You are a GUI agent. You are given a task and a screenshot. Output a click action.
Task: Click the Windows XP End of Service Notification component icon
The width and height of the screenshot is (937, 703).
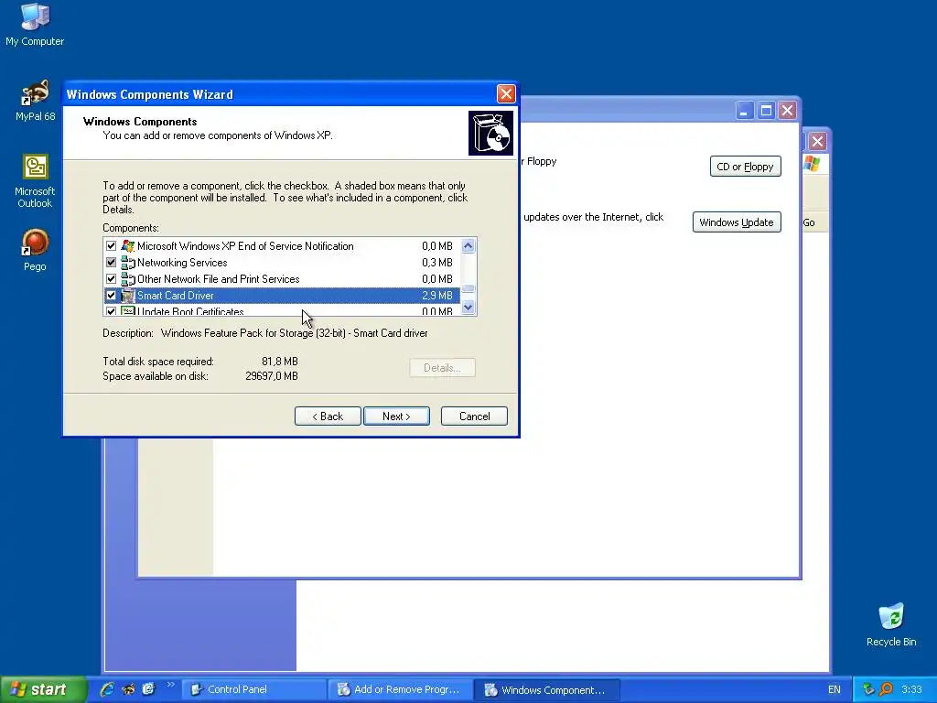pos(128,245)
